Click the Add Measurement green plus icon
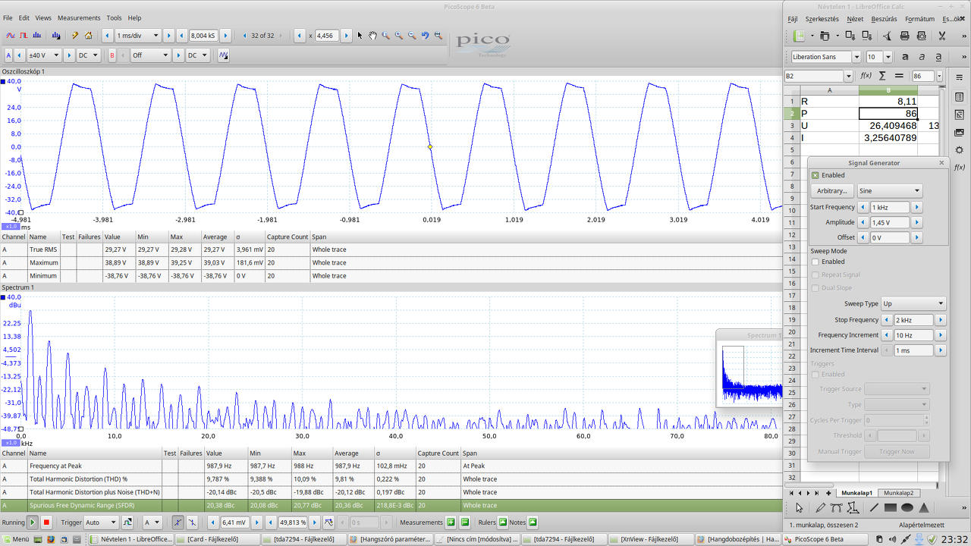971x546 pixels. point(451,522)
